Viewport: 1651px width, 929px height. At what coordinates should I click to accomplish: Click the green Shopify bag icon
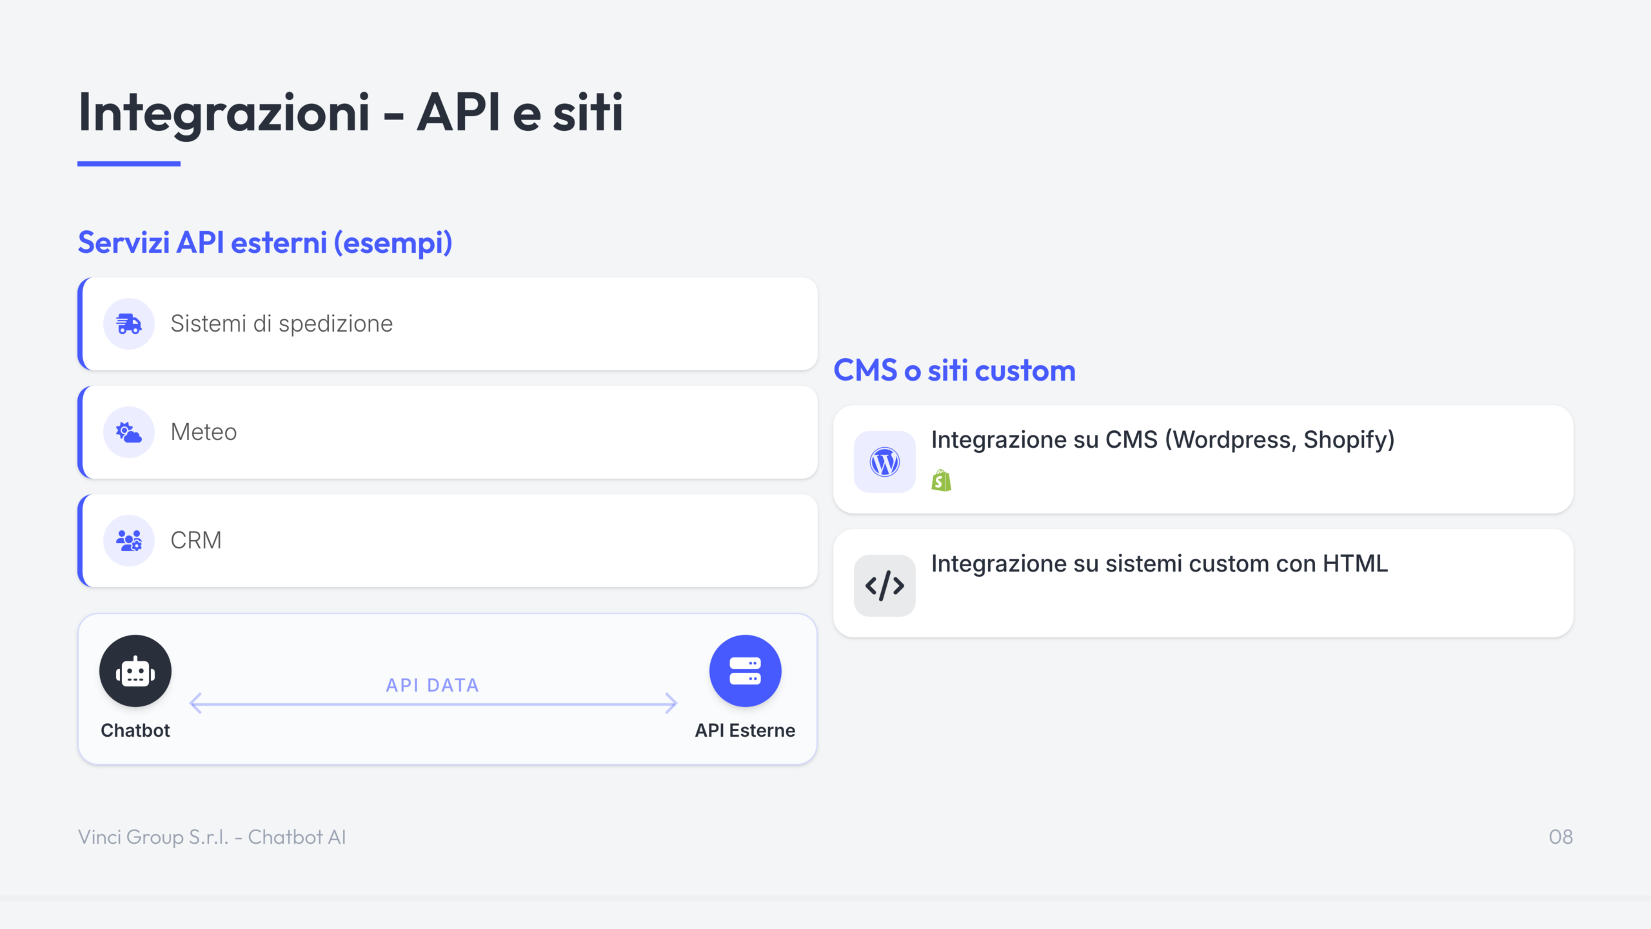[941, 481]
